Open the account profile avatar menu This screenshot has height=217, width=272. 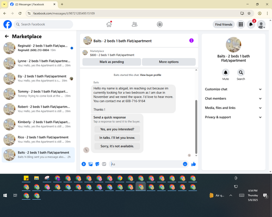tap(261, 24)
